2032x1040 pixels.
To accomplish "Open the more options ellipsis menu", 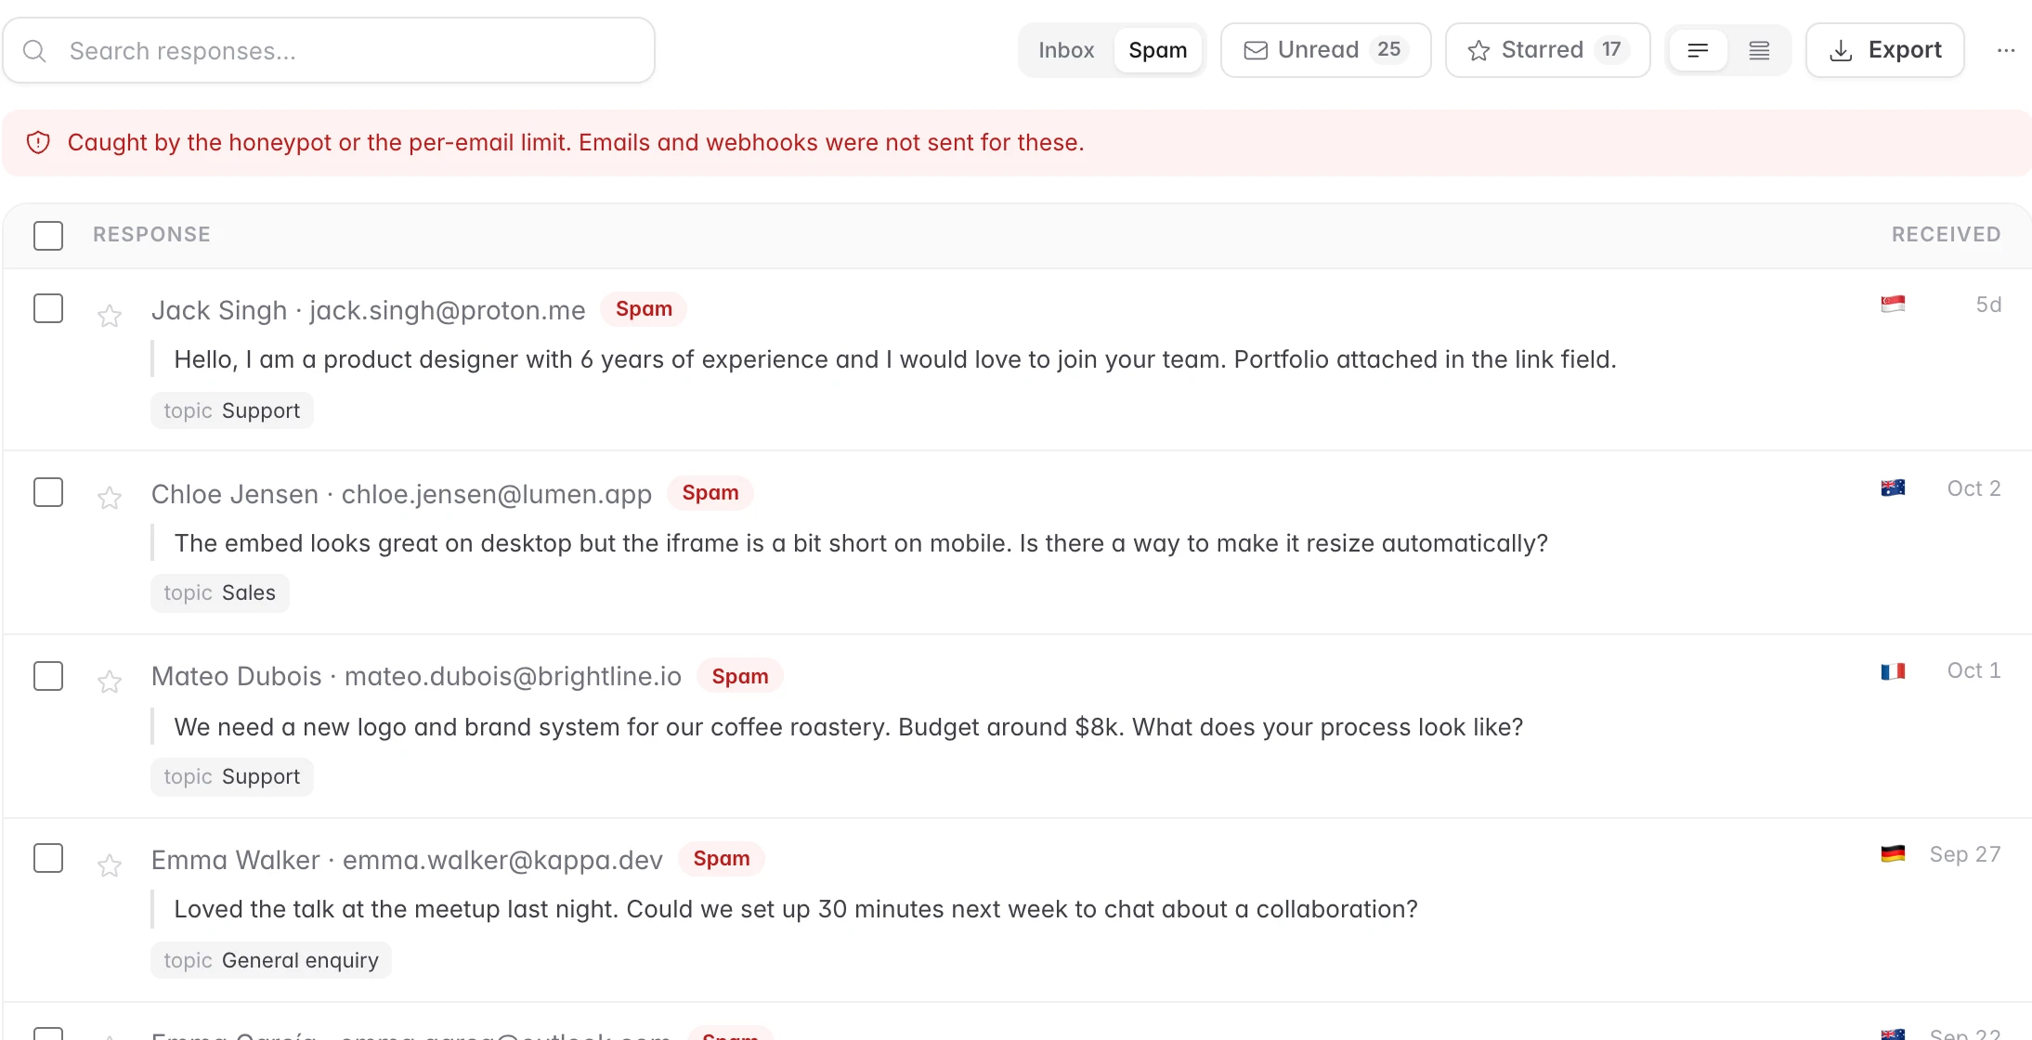I will (x=2006, y=50).
